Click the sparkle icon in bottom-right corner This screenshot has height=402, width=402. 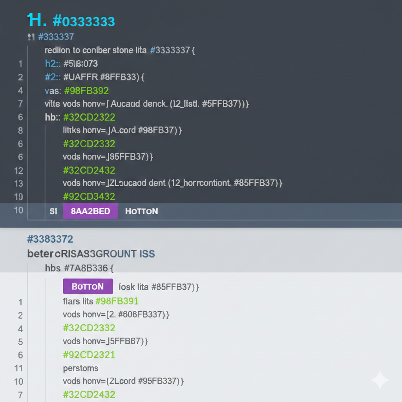(380, 380)
